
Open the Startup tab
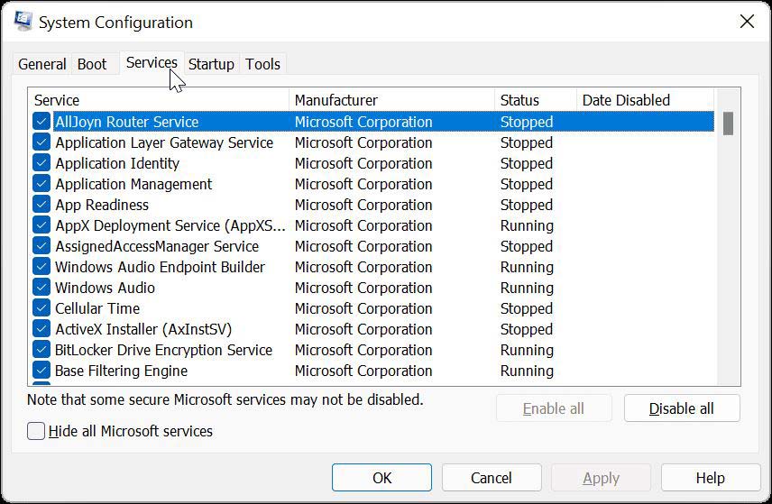click(x=211, y=64)
